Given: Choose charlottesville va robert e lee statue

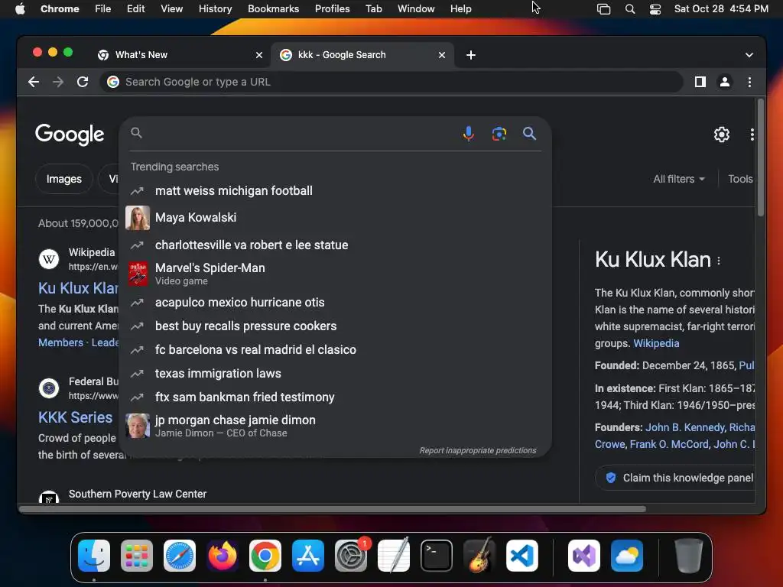Looking at the screenshot, I should click(x=335, y=245).
